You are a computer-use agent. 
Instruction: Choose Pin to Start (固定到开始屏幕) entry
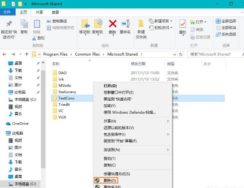pyautogui.click(x=133, y=141)
